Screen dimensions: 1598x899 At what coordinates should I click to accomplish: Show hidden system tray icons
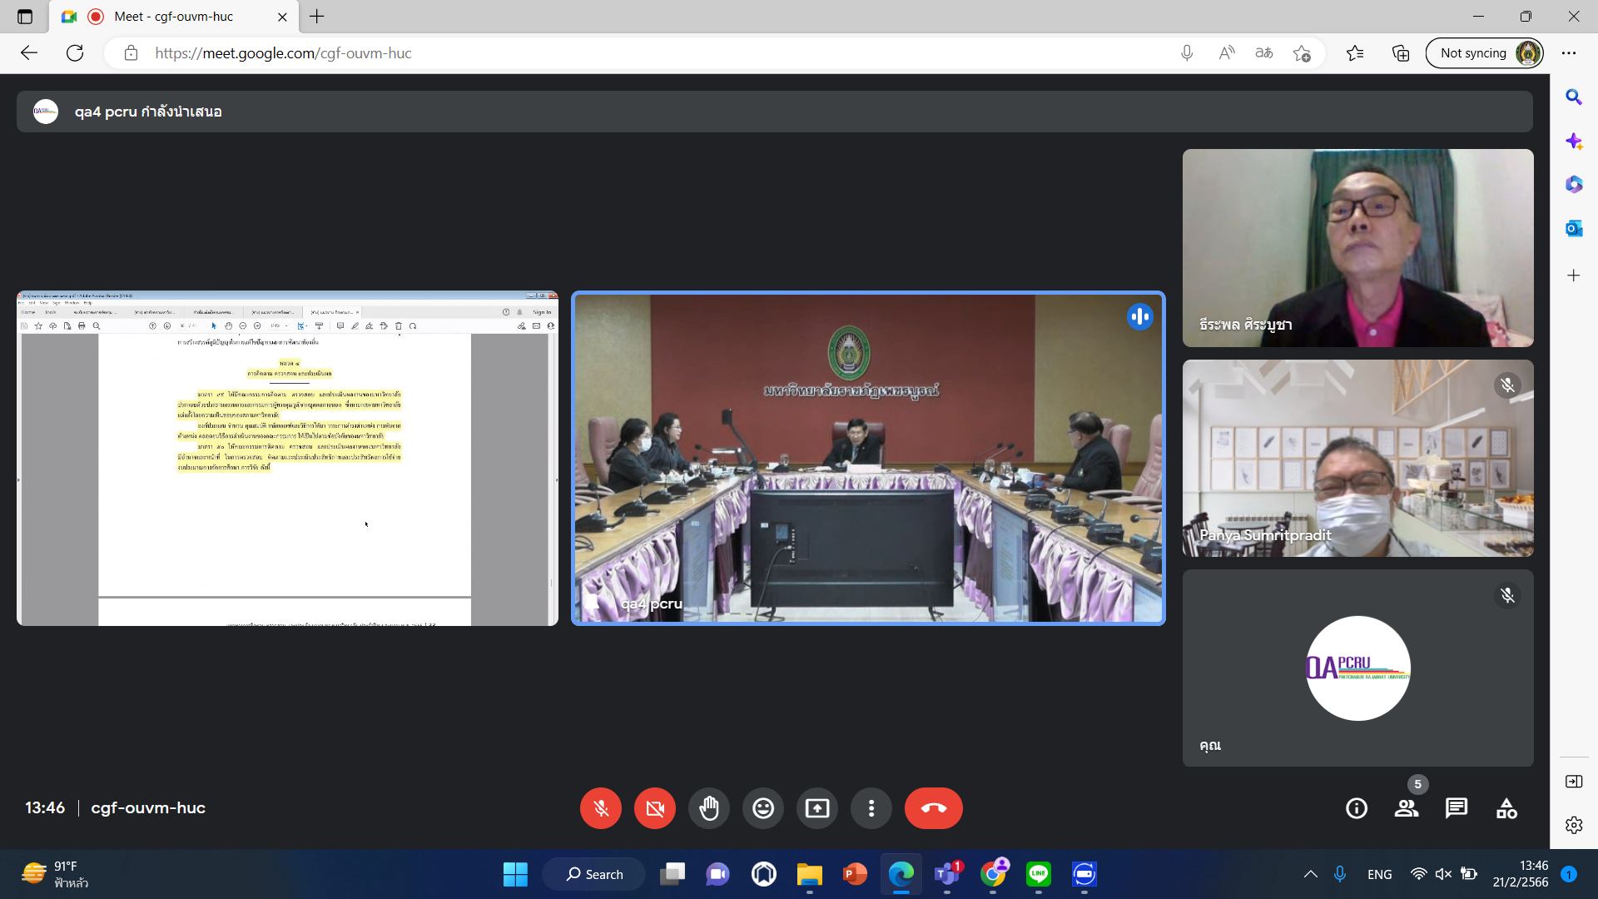click(1310, 874)
